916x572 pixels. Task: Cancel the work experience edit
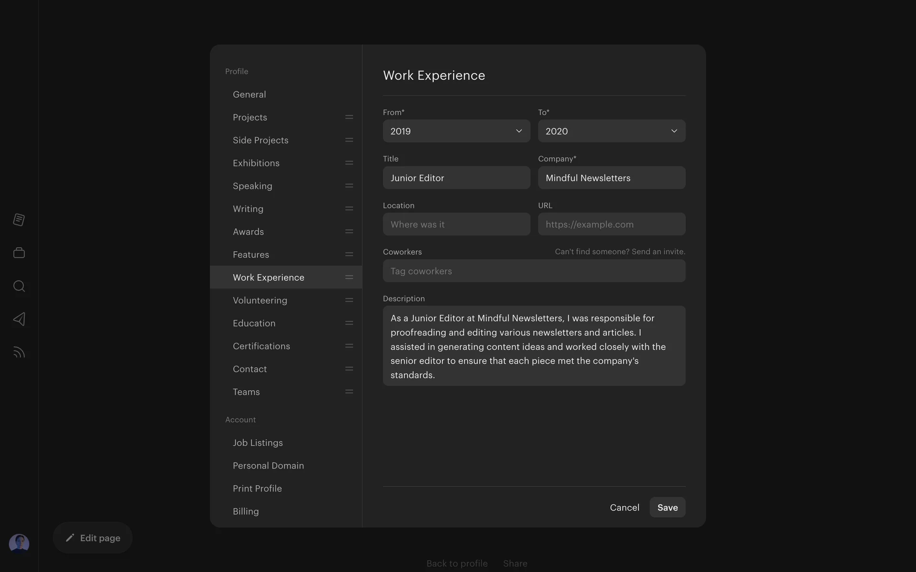coord(624,508)
